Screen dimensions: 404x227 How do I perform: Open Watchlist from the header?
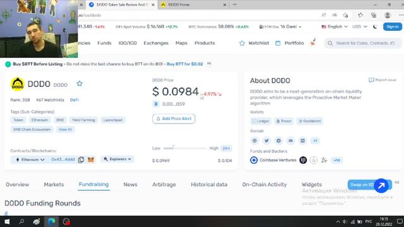click(254, 43)
